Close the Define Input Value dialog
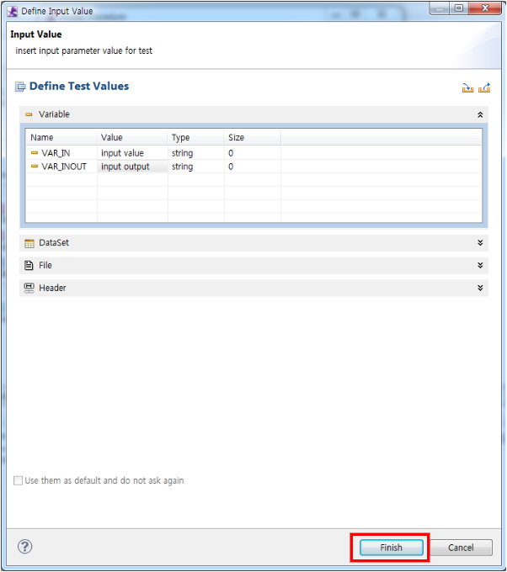Image resolution: width=507 pixels, height=572 pixels. pyautogui.click(x=485, y=8)
